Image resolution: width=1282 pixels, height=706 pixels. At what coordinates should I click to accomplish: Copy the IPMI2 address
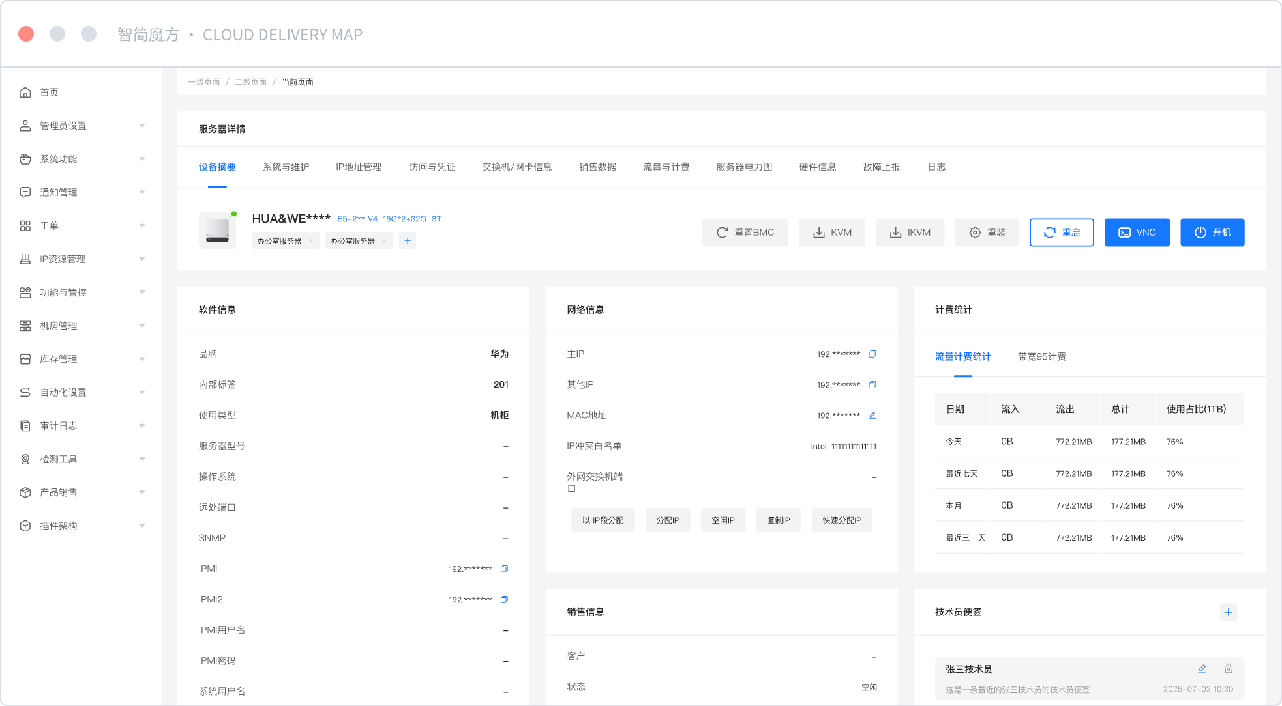(504, 600)
